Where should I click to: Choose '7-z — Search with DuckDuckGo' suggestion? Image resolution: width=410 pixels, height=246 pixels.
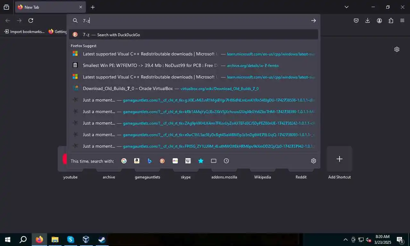[x=193, y=35]
